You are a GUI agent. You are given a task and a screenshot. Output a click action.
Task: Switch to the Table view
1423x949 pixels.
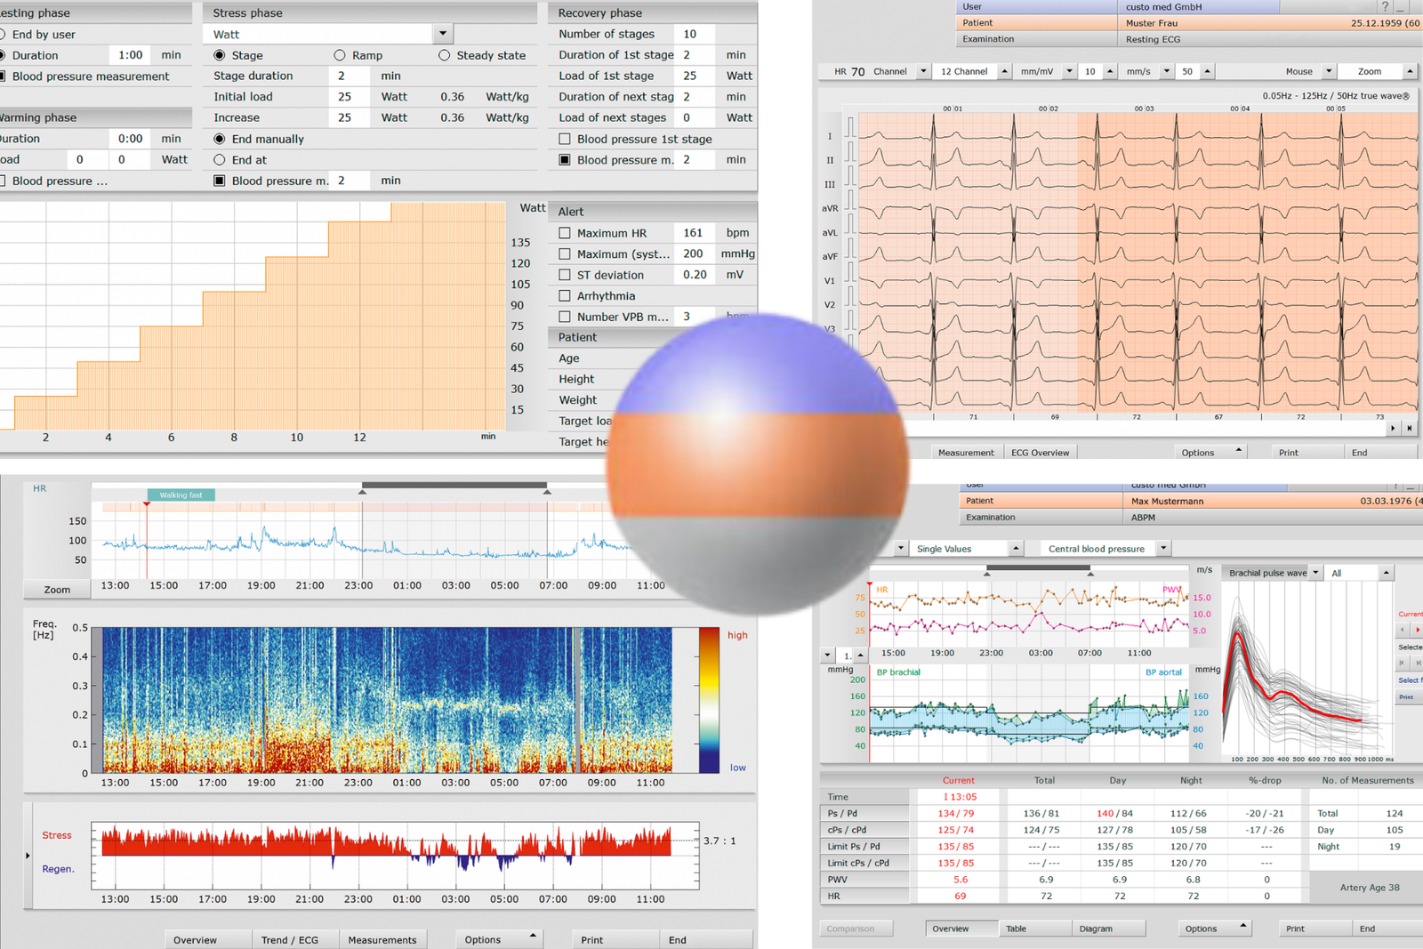click(1035, 928)
